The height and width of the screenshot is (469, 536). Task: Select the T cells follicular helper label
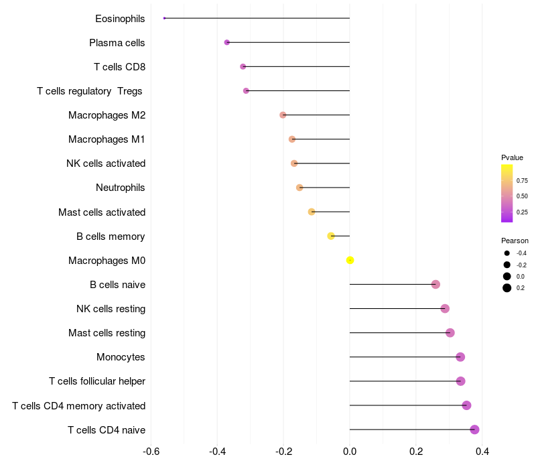[x=97, y=381]
